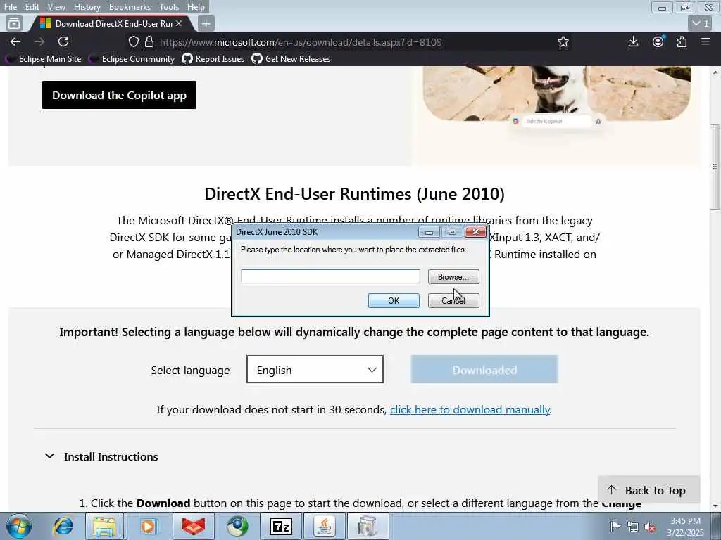
Task: Launch Internet Explorer from taskbar
Action: click(x=63, y=526)
